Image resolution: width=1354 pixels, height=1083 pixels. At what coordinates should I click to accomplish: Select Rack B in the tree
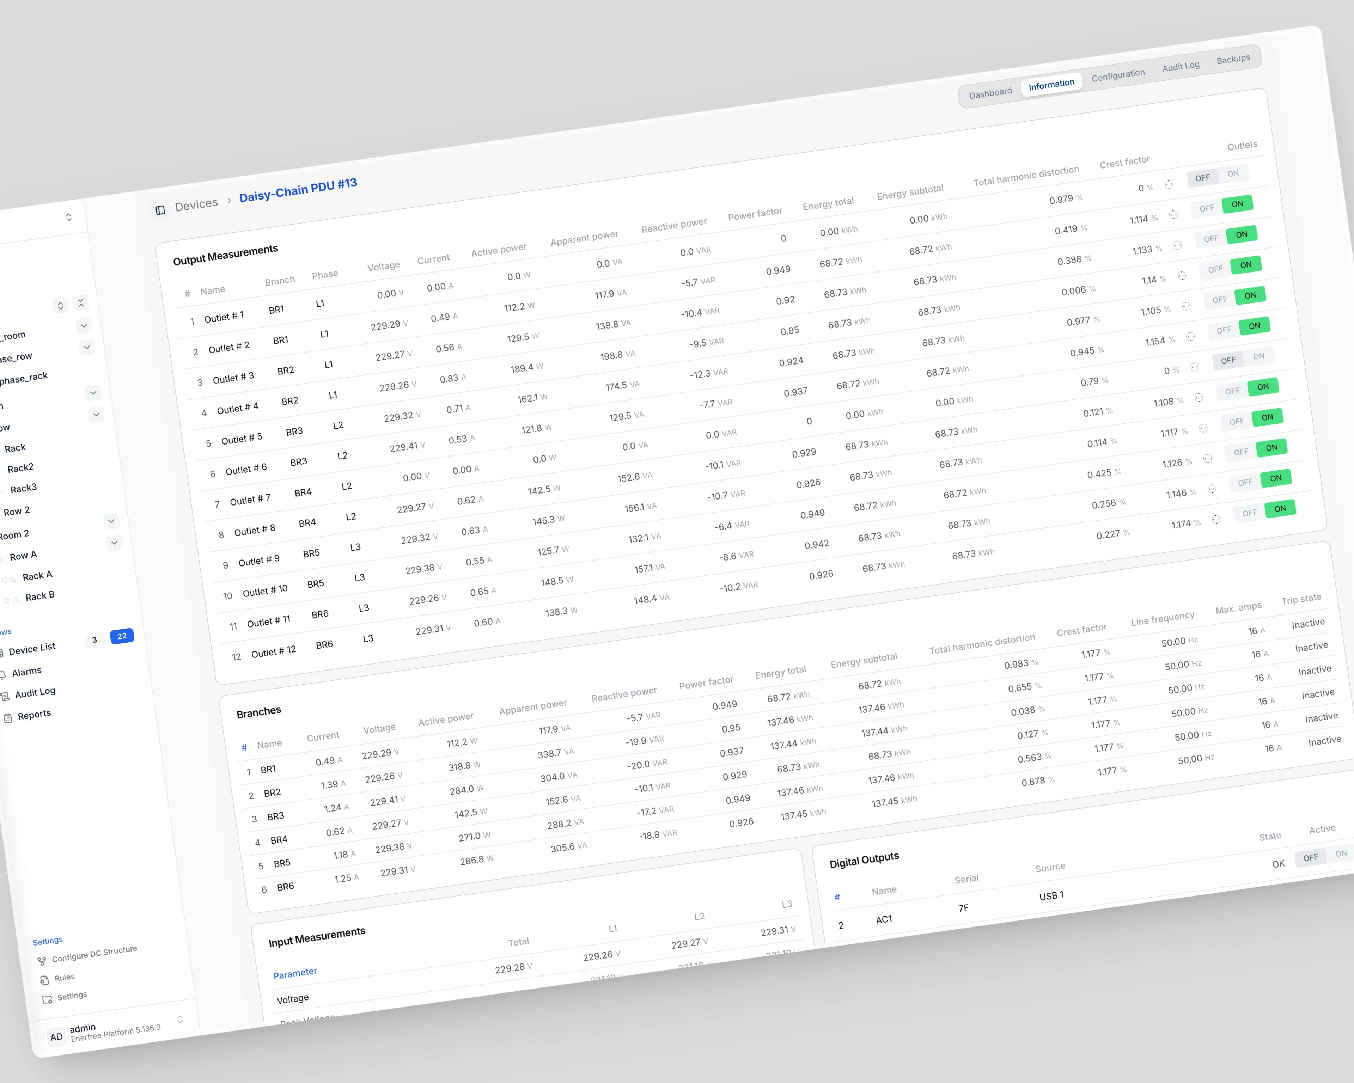coord(40,596)
